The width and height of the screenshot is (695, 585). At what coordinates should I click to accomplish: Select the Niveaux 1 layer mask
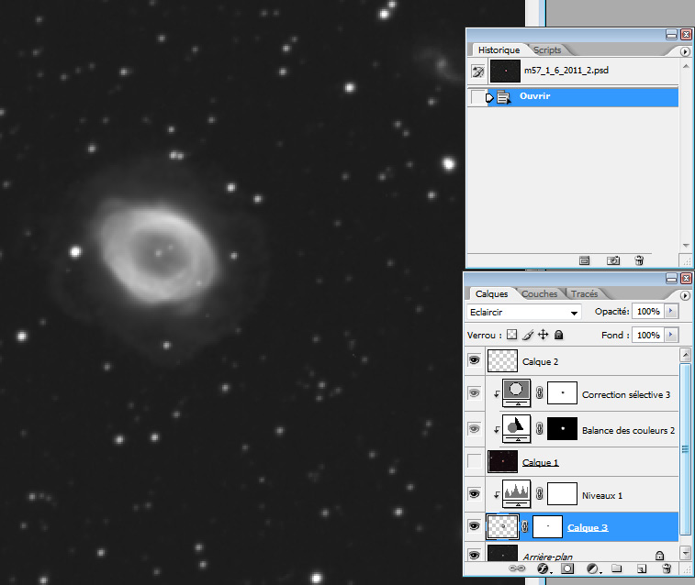562,494
